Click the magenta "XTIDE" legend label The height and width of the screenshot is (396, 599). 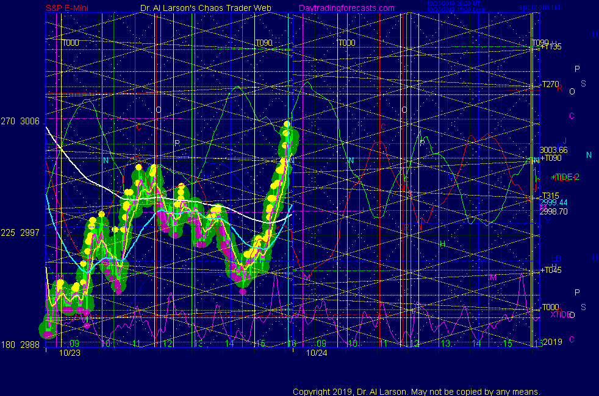pos(561,315)
